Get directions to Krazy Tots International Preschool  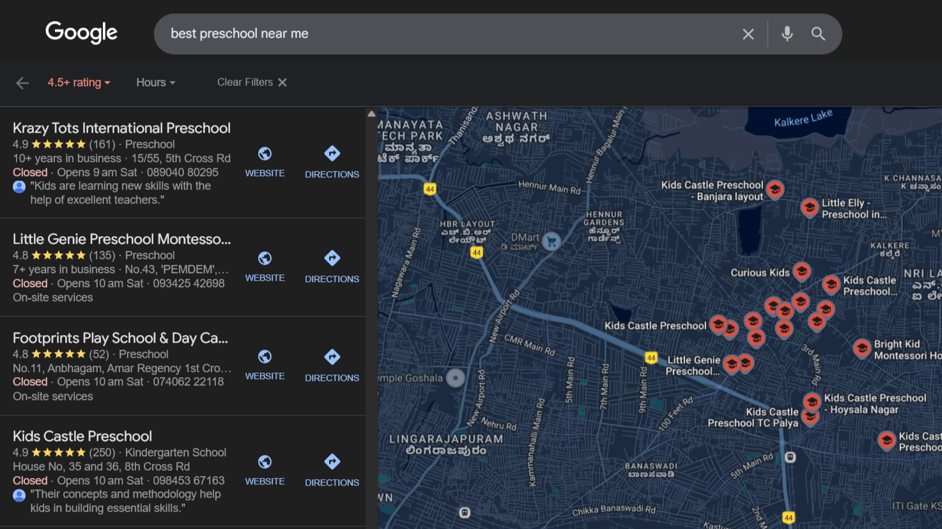pyautogui.click(x=332, y=161)
